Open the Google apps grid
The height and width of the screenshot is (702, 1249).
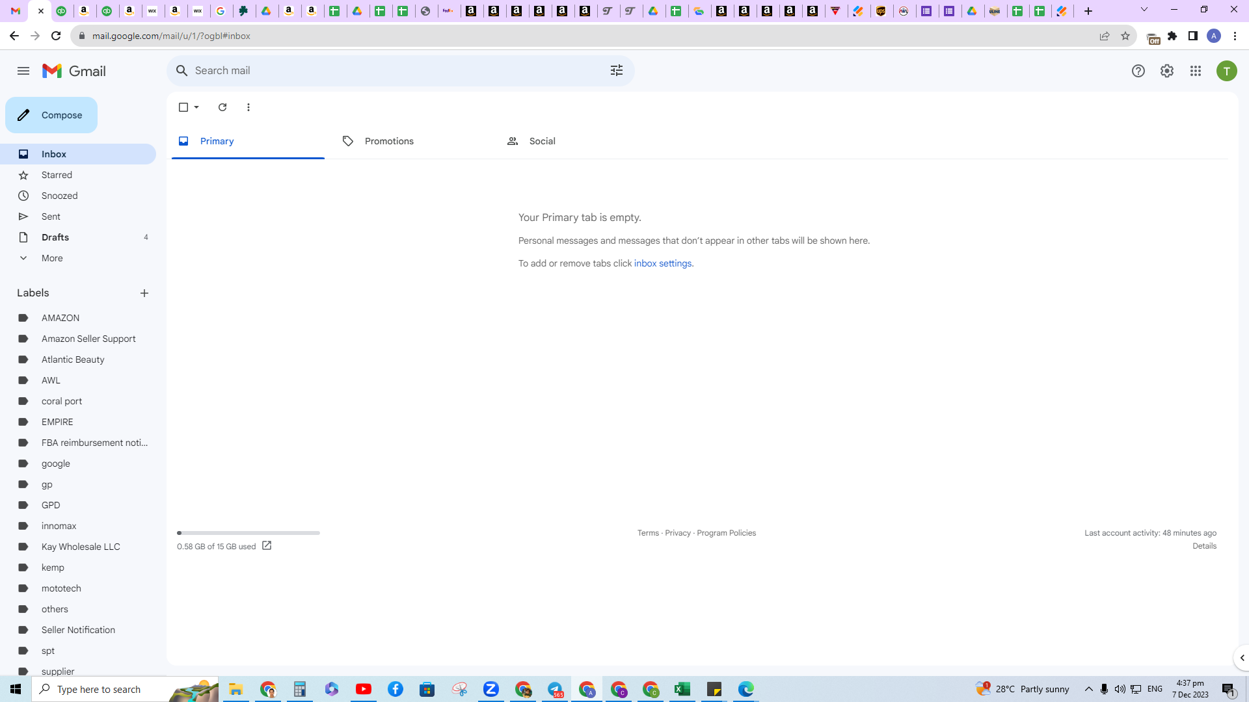pyautogui.click(x=1196, y=71)
